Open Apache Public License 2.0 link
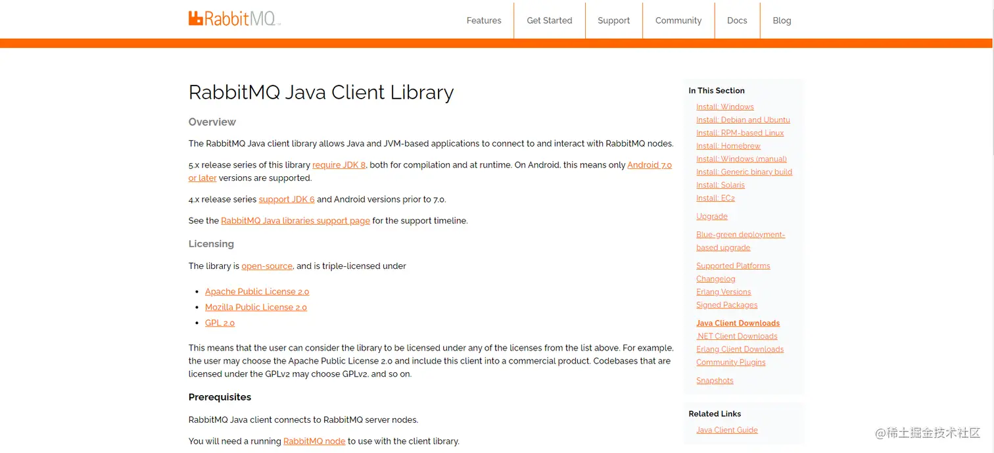This screenshot has height=453, width=994. [x=257, y=291]
